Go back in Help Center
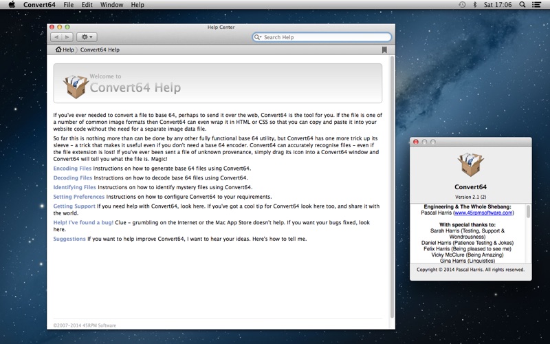 (x=56, y=37)
